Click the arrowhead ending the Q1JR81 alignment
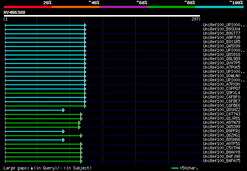 [81, 119]
